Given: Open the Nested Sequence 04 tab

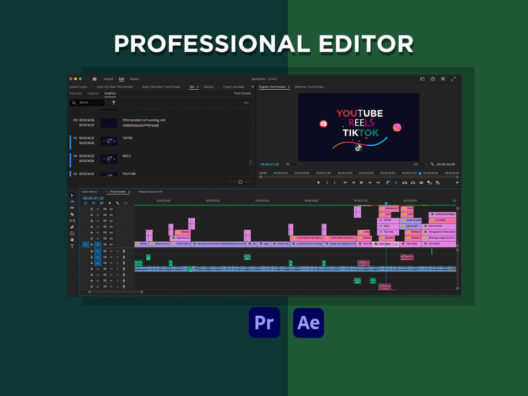Looking at the screenshot, I should click(150, 192).
